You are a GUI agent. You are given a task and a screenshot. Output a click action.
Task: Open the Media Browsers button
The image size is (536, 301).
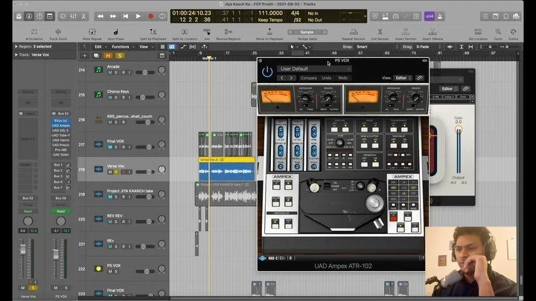click(516, 16)
